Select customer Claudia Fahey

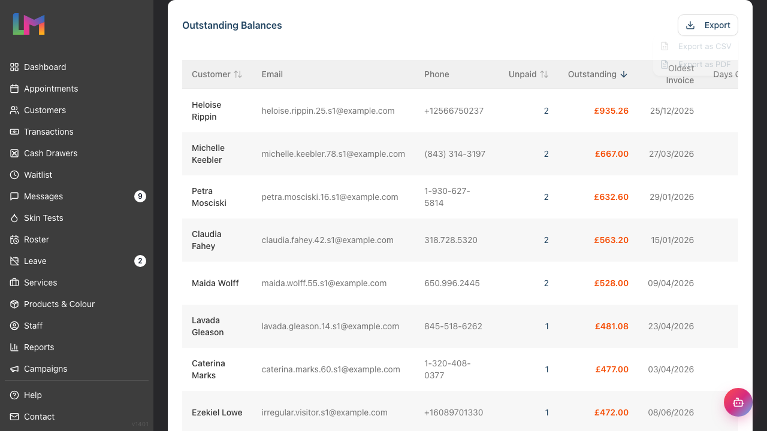point(207,240)
